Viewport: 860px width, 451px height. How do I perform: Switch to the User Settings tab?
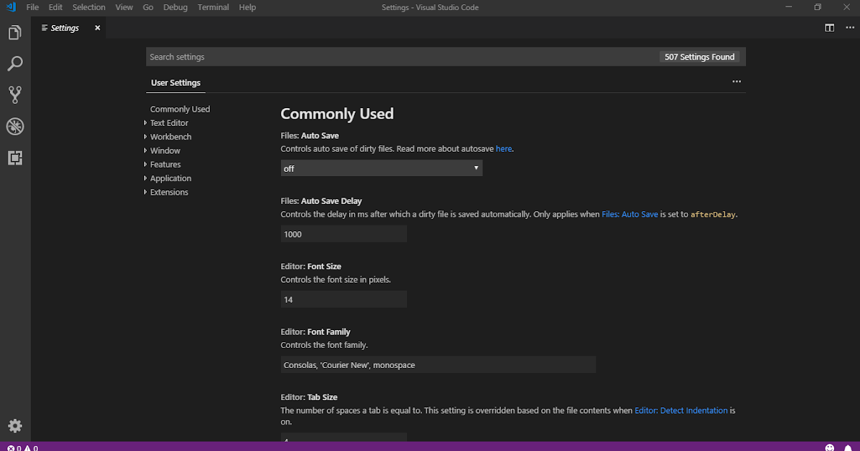tap(176, 82)
